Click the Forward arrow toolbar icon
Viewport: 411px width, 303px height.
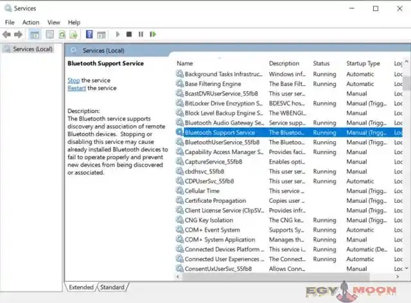(18, 34)
